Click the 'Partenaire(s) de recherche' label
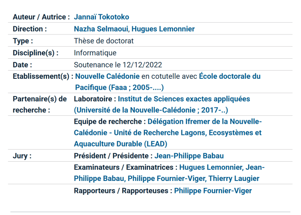 pos(39,105)
